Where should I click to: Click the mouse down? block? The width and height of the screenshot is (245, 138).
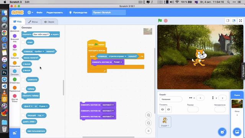(31, 58)
